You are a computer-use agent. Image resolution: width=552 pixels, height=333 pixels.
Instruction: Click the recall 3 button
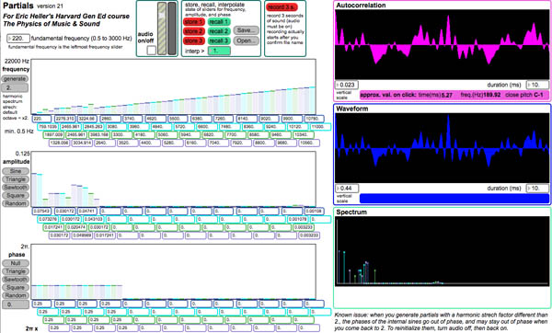pos(219,40)
